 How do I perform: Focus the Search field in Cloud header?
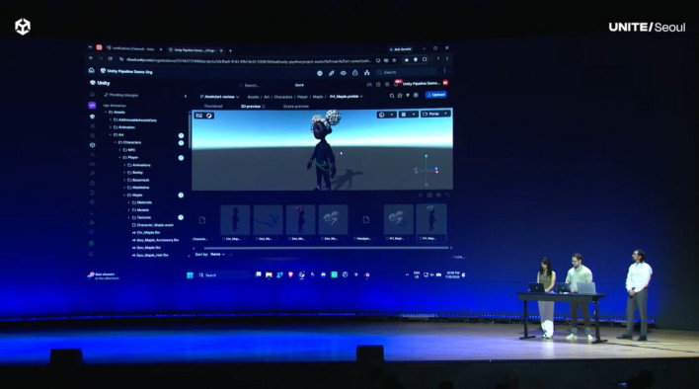[406, 72]
